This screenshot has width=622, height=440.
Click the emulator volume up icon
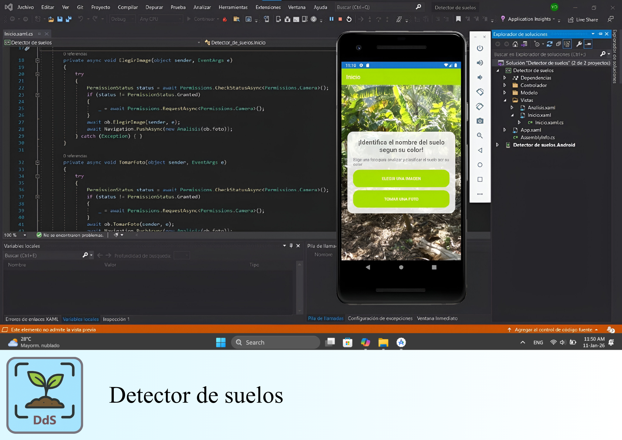tap(480, 63)
